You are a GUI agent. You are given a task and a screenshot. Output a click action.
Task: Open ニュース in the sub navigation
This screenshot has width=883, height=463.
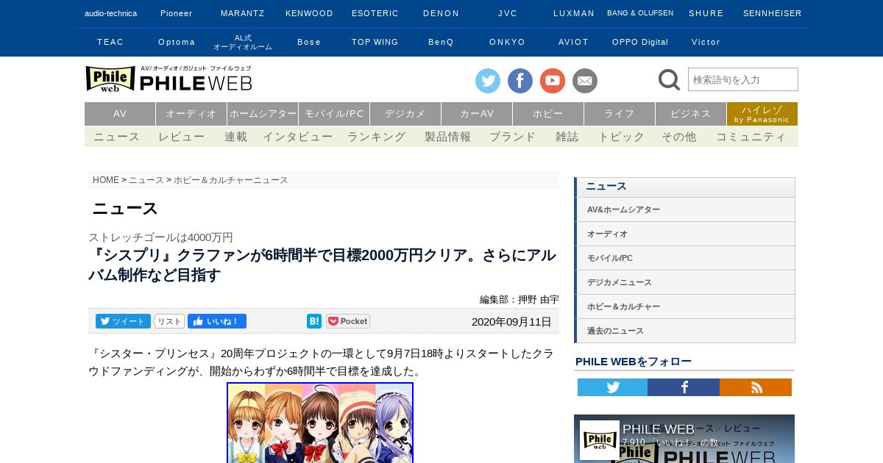click(116, 137)
